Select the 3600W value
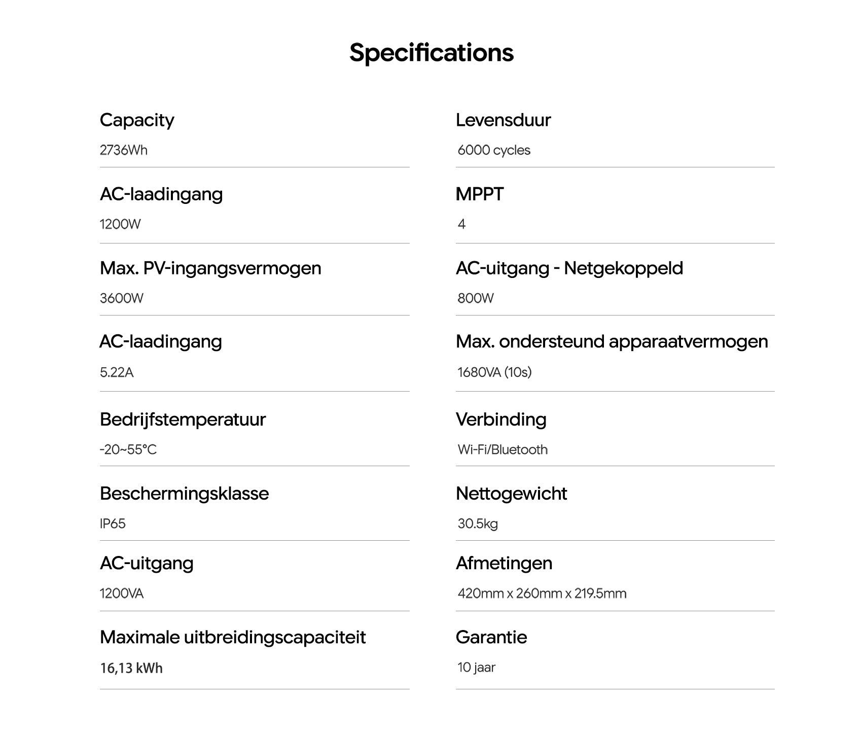Image resolution: width=860 pixels, height=734 pixels. [122, 298]
